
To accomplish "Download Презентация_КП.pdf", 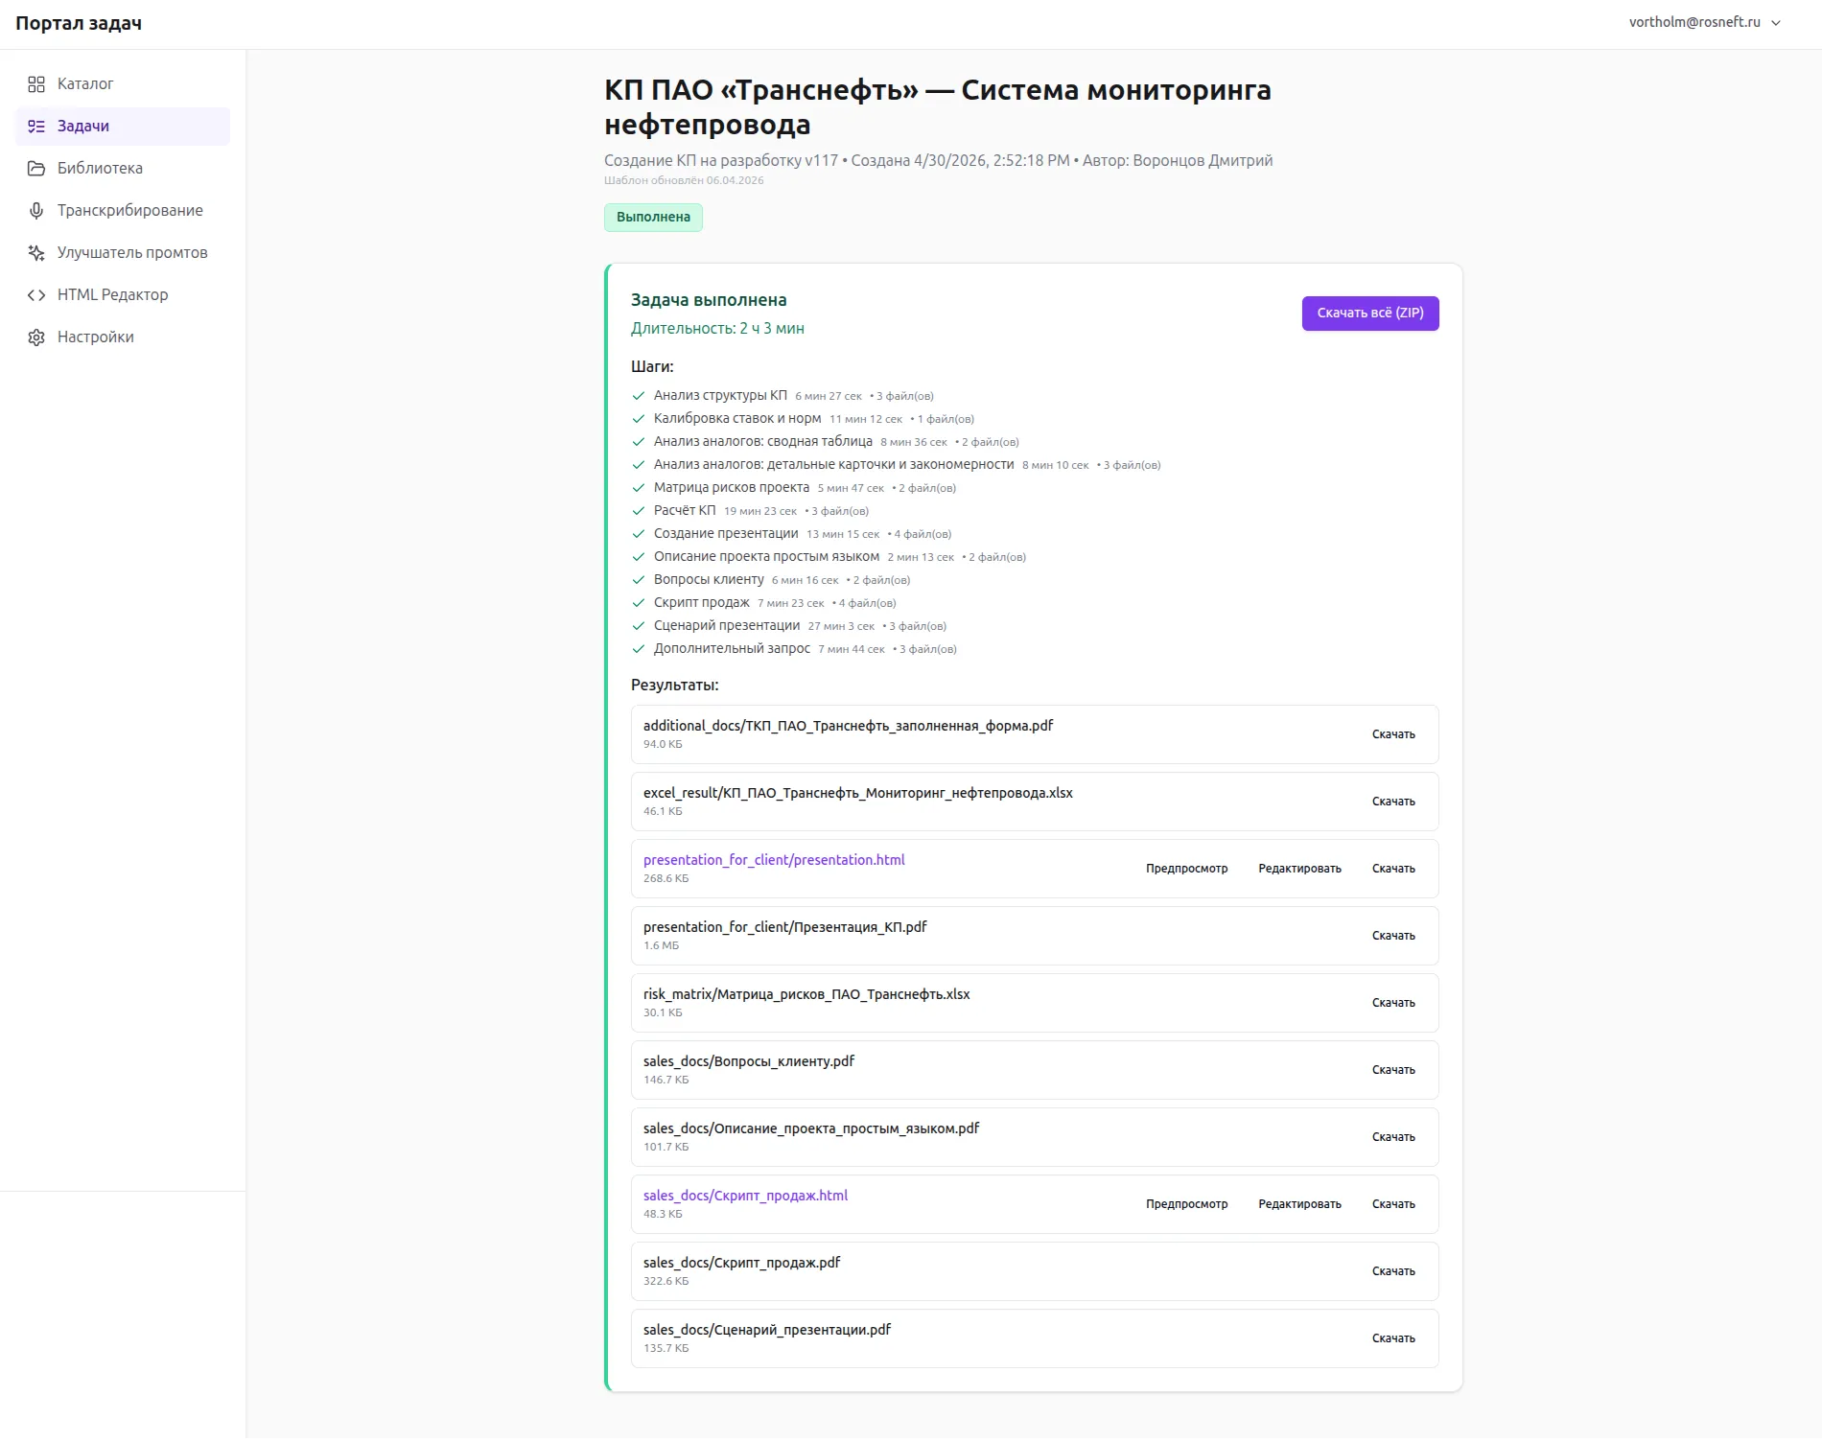I will 1393,936.
